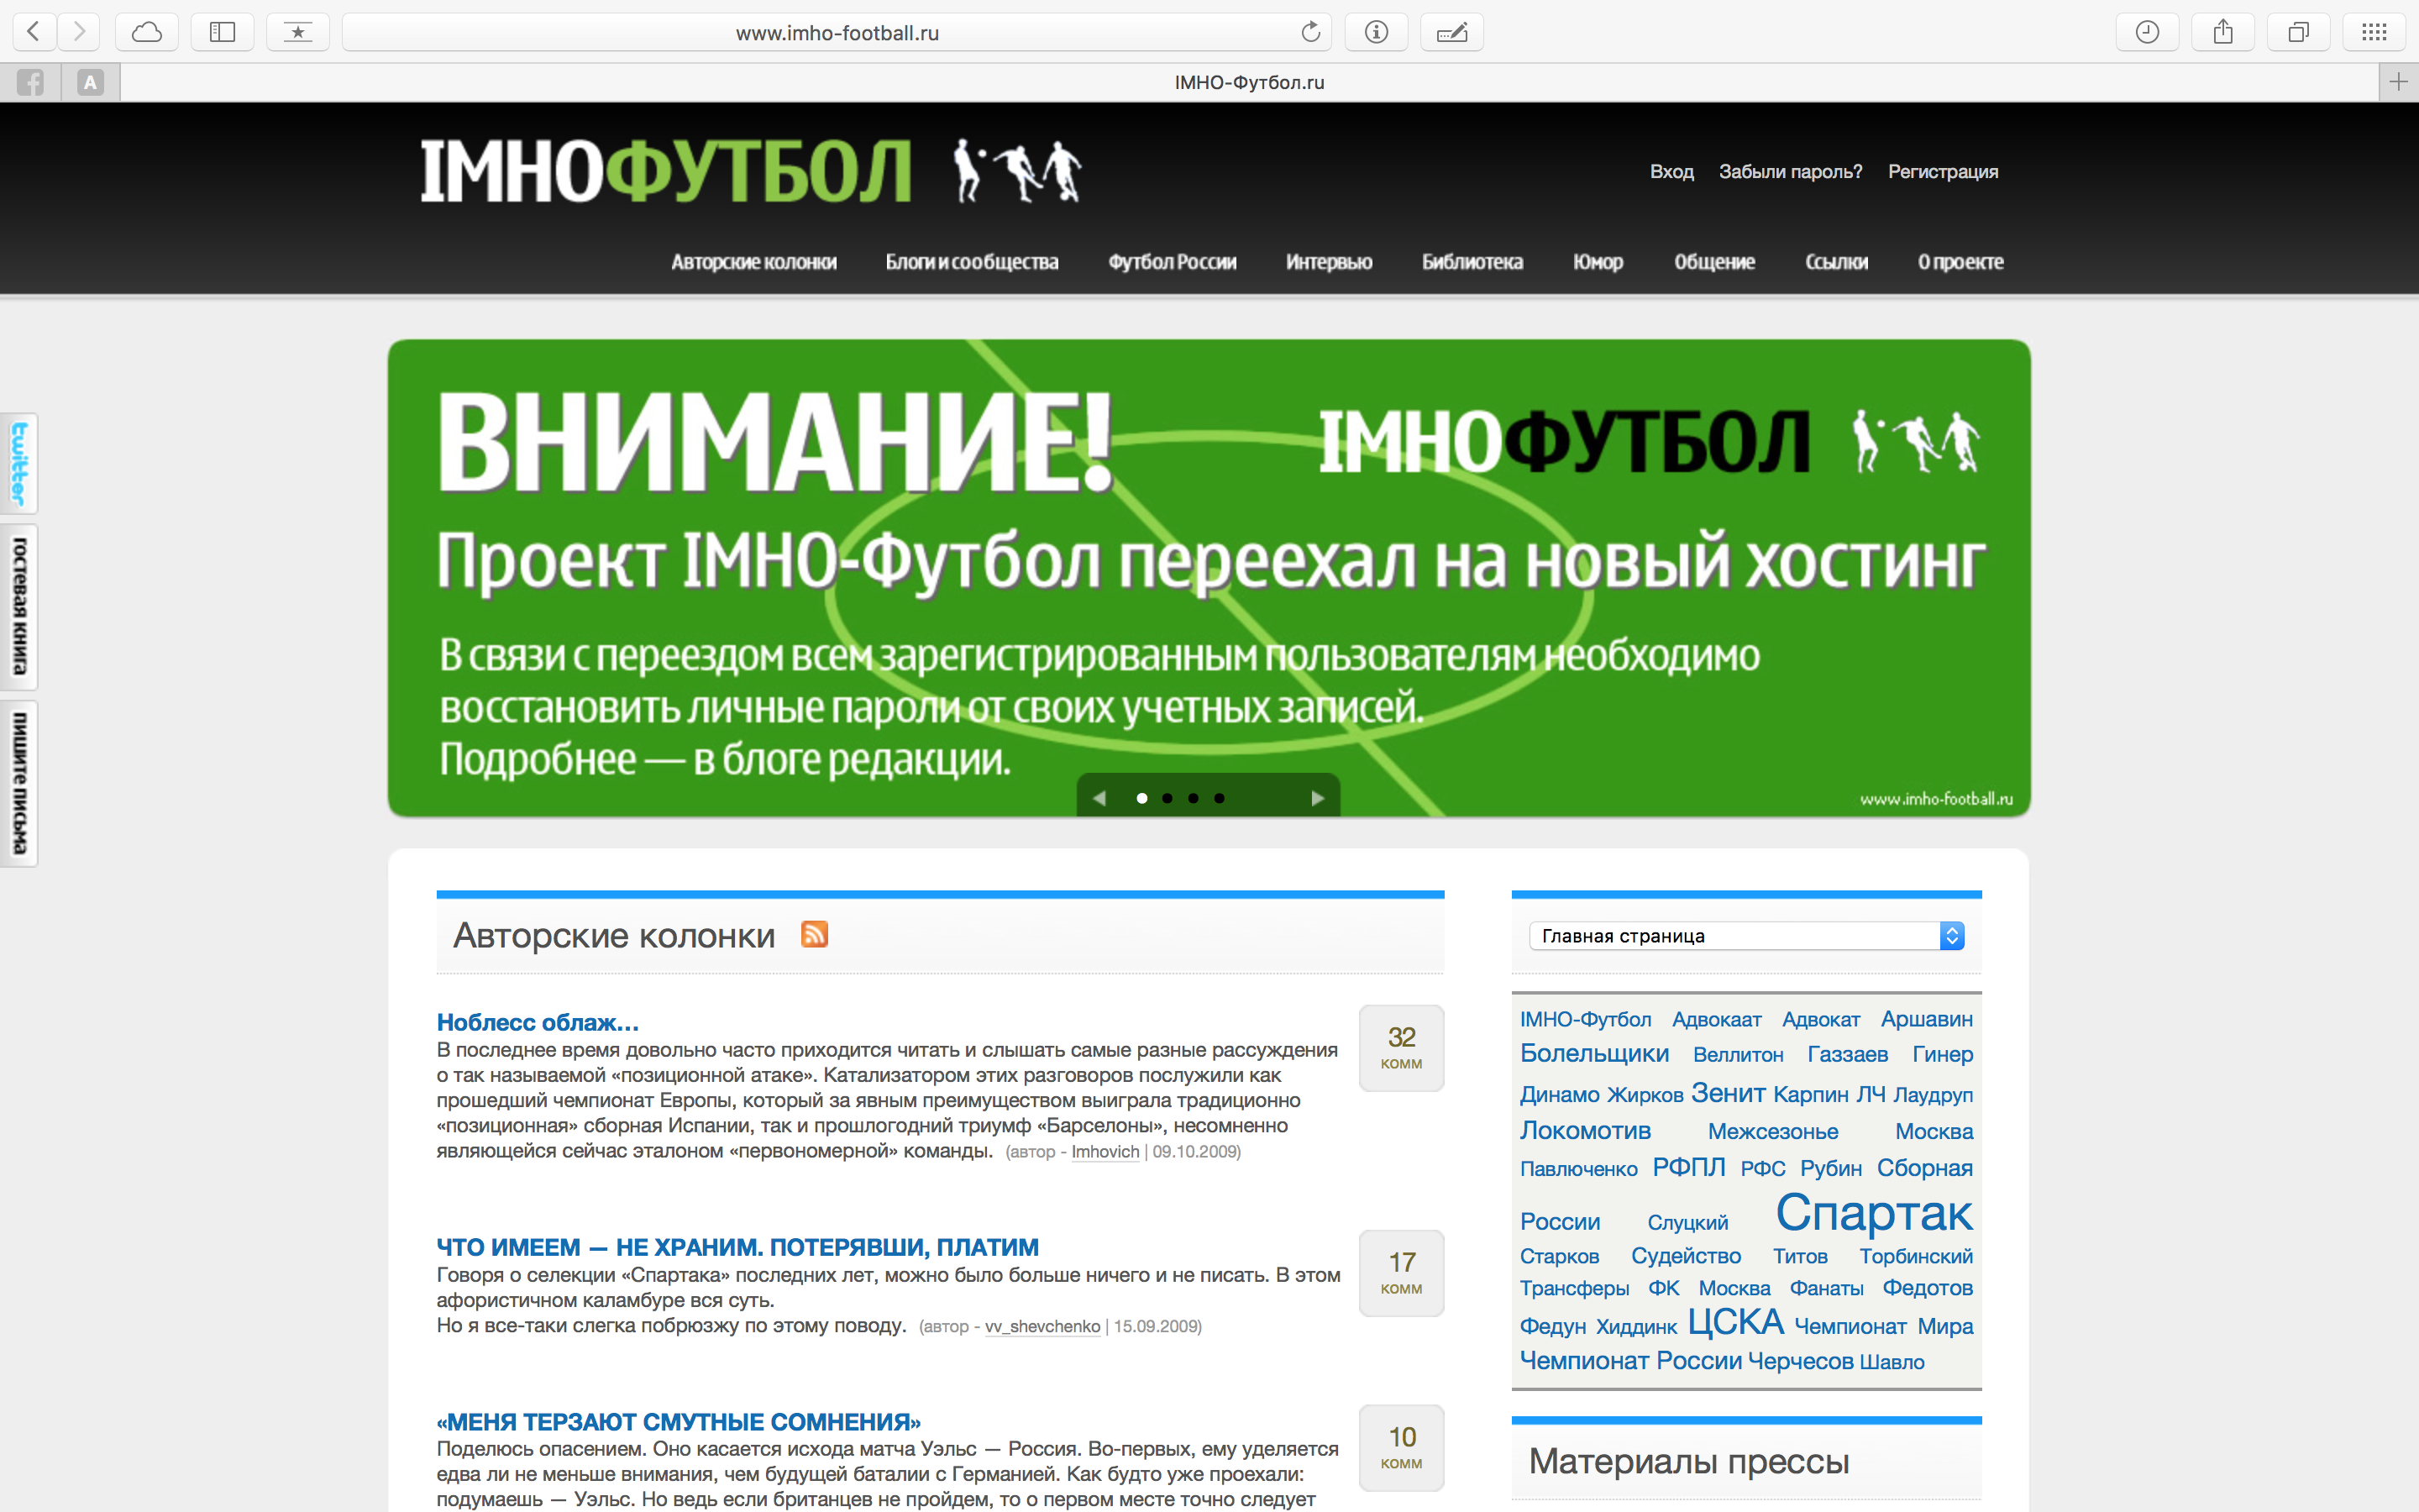
Task: Click the address bar URL field
Action: (x=837, y=32)
